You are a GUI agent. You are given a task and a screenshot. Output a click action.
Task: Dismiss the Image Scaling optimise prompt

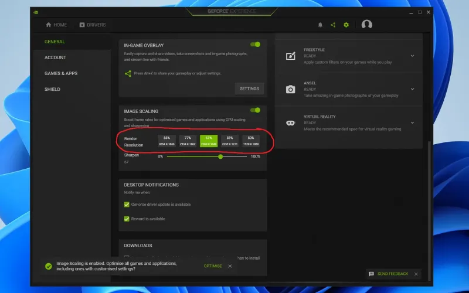(230, 266)
